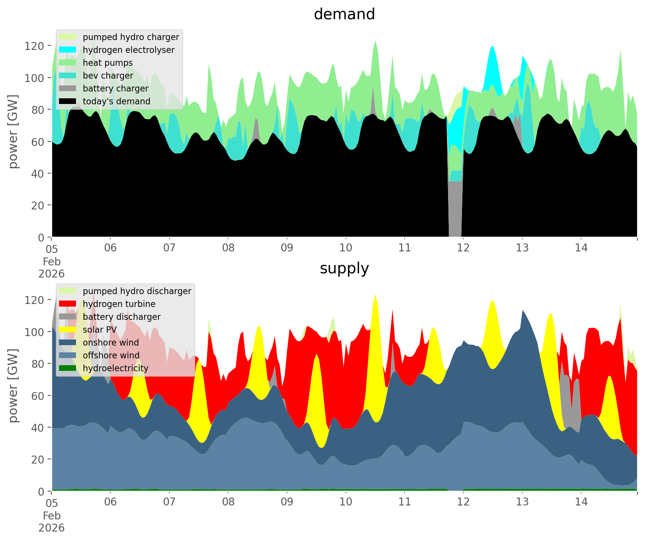Click the hydrogen electrolyser cyan legend swatch
Viewport: 645px width, 541px height.
tap(68, 50)
